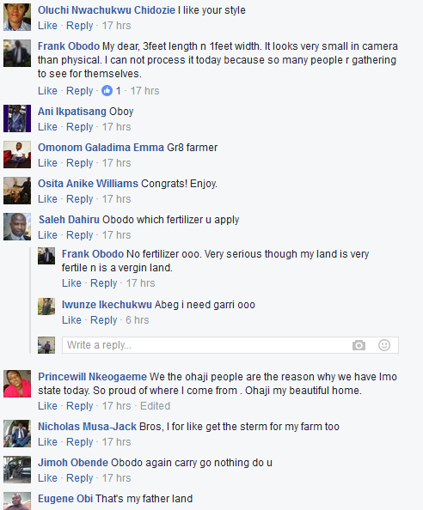The image size is (423, 510).
Task: Reply to Osita Anike Williams's comment
Action: click(x=80, y=199)
